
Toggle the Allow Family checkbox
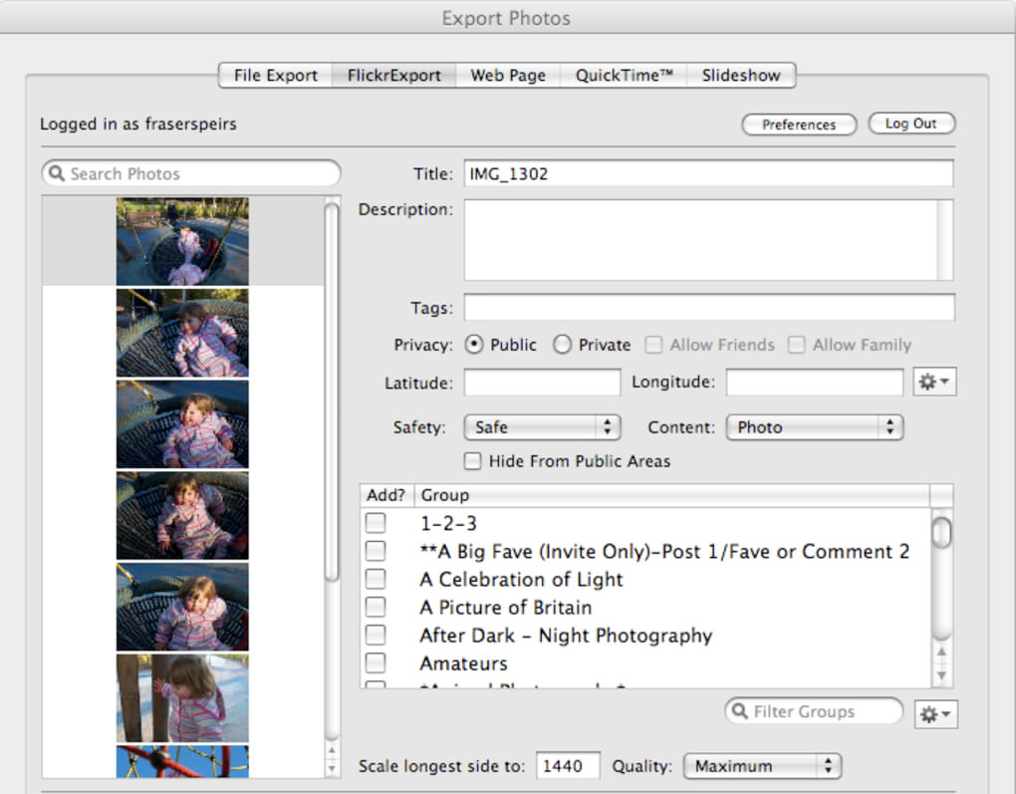coord(796,344)
